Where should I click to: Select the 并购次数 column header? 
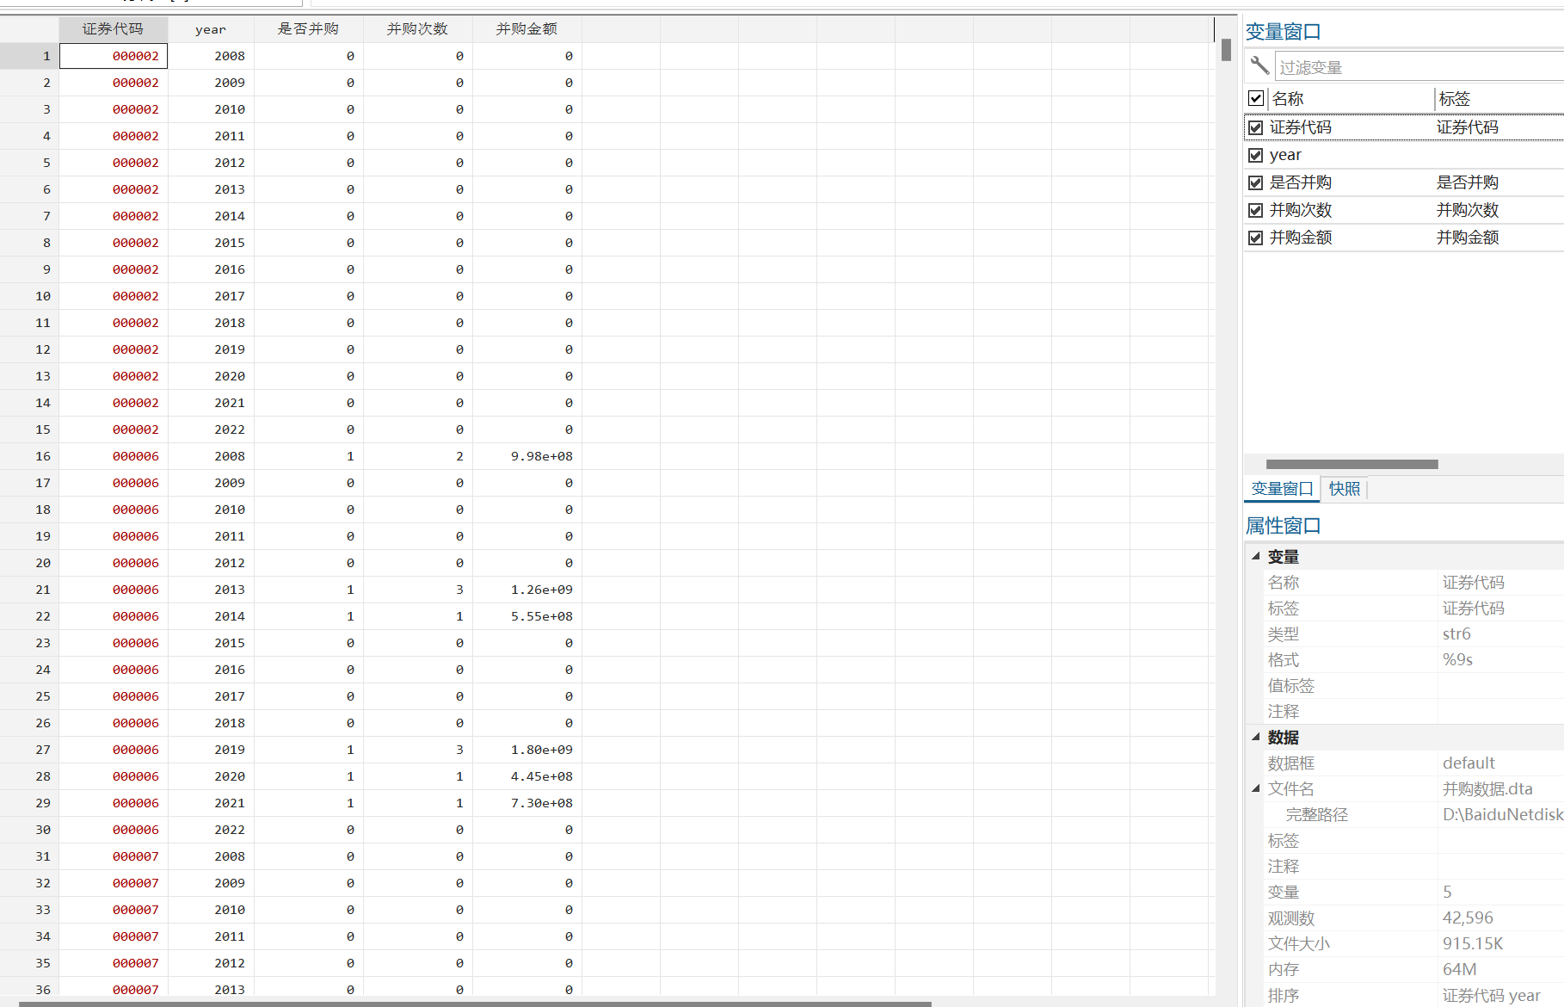coord(417,29)
